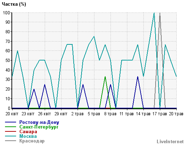Open the LiveInternet watermark link
Viewport: 186px width, 145px height.
[170, 141]
